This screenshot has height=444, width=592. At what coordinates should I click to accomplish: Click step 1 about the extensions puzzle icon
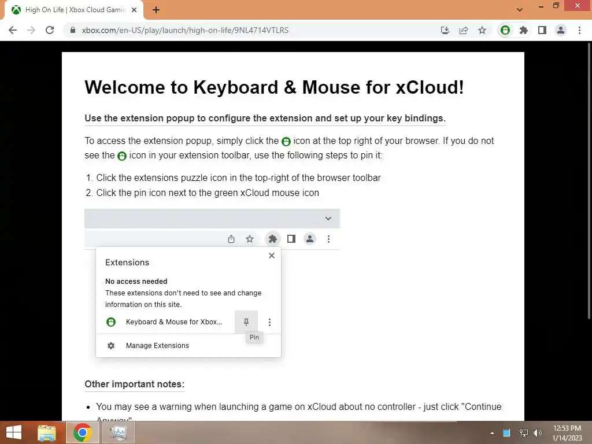pyautogui.click(x=238, y=178)
